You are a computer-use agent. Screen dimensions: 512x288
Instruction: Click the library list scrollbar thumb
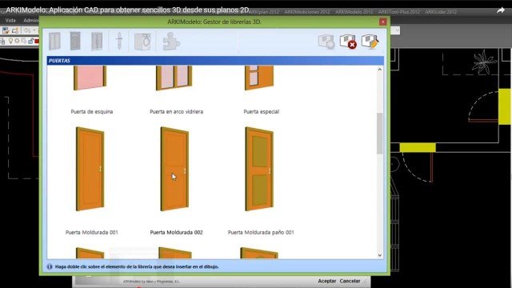pyautogui.click(x=379, y=134)
